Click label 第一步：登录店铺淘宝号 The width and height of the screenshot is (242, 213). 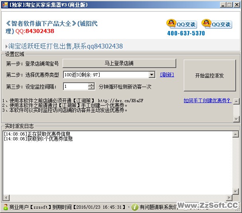32,64
